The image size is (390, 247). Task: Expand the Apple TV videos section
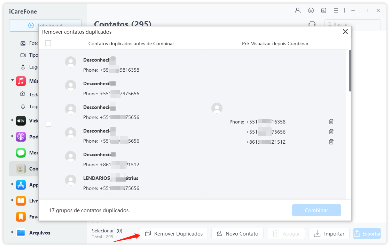coord(13,120)
